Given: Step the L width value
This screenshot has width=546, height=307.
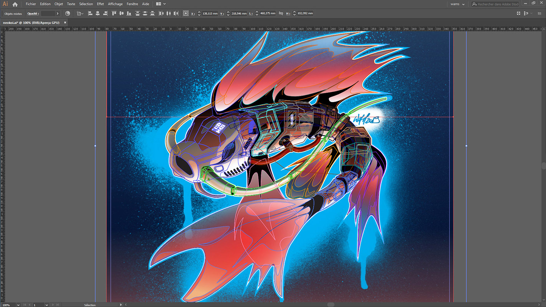Looking at the screenshot, I should [x=257, y=13].
